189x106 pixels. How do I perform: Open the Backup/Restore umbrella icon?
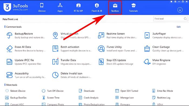click(x=9, y=36)
